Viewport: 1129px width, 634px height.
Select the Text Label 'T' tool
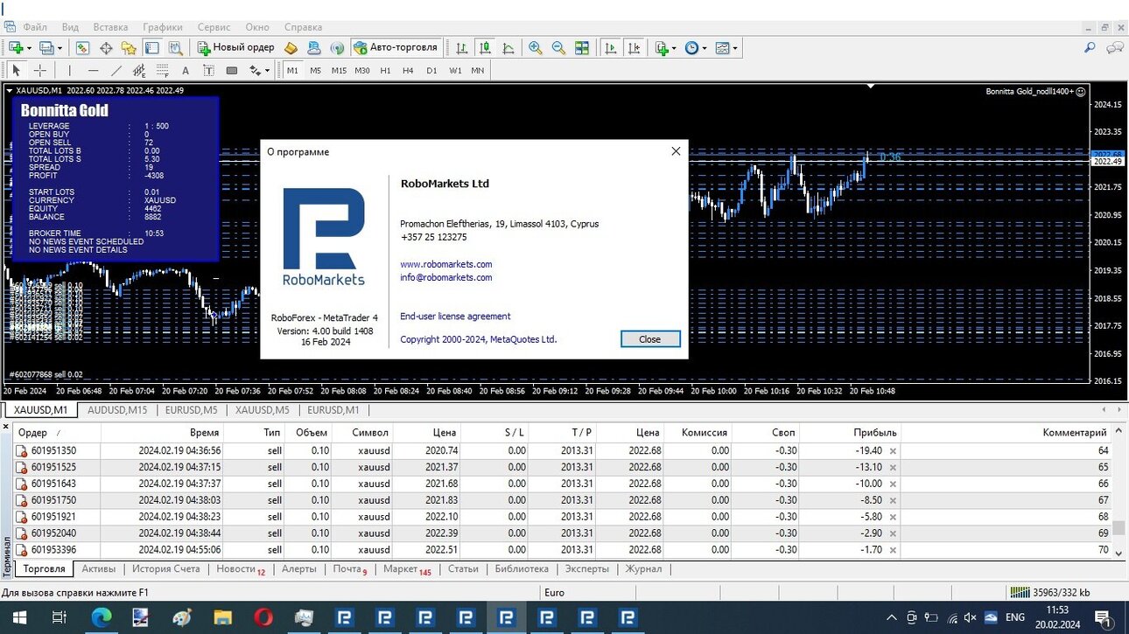[x=208, y=70]
